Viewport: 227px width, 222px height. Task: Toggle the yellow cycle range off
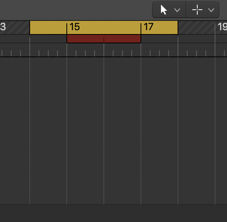pyautogui.click(x=104, y=27)
